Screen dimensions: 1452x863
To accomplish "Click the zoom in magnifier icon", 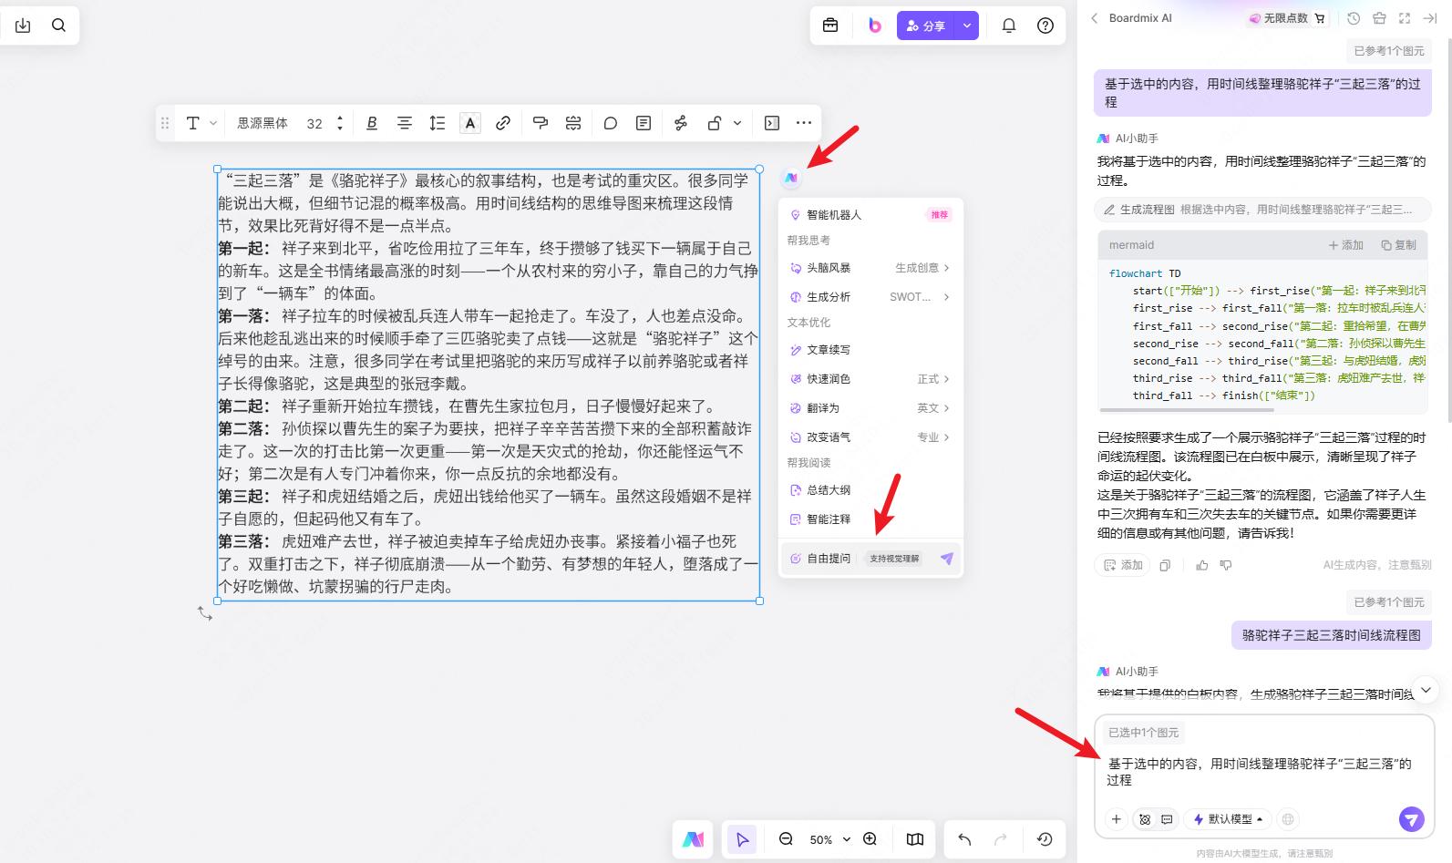I will 870,839.
